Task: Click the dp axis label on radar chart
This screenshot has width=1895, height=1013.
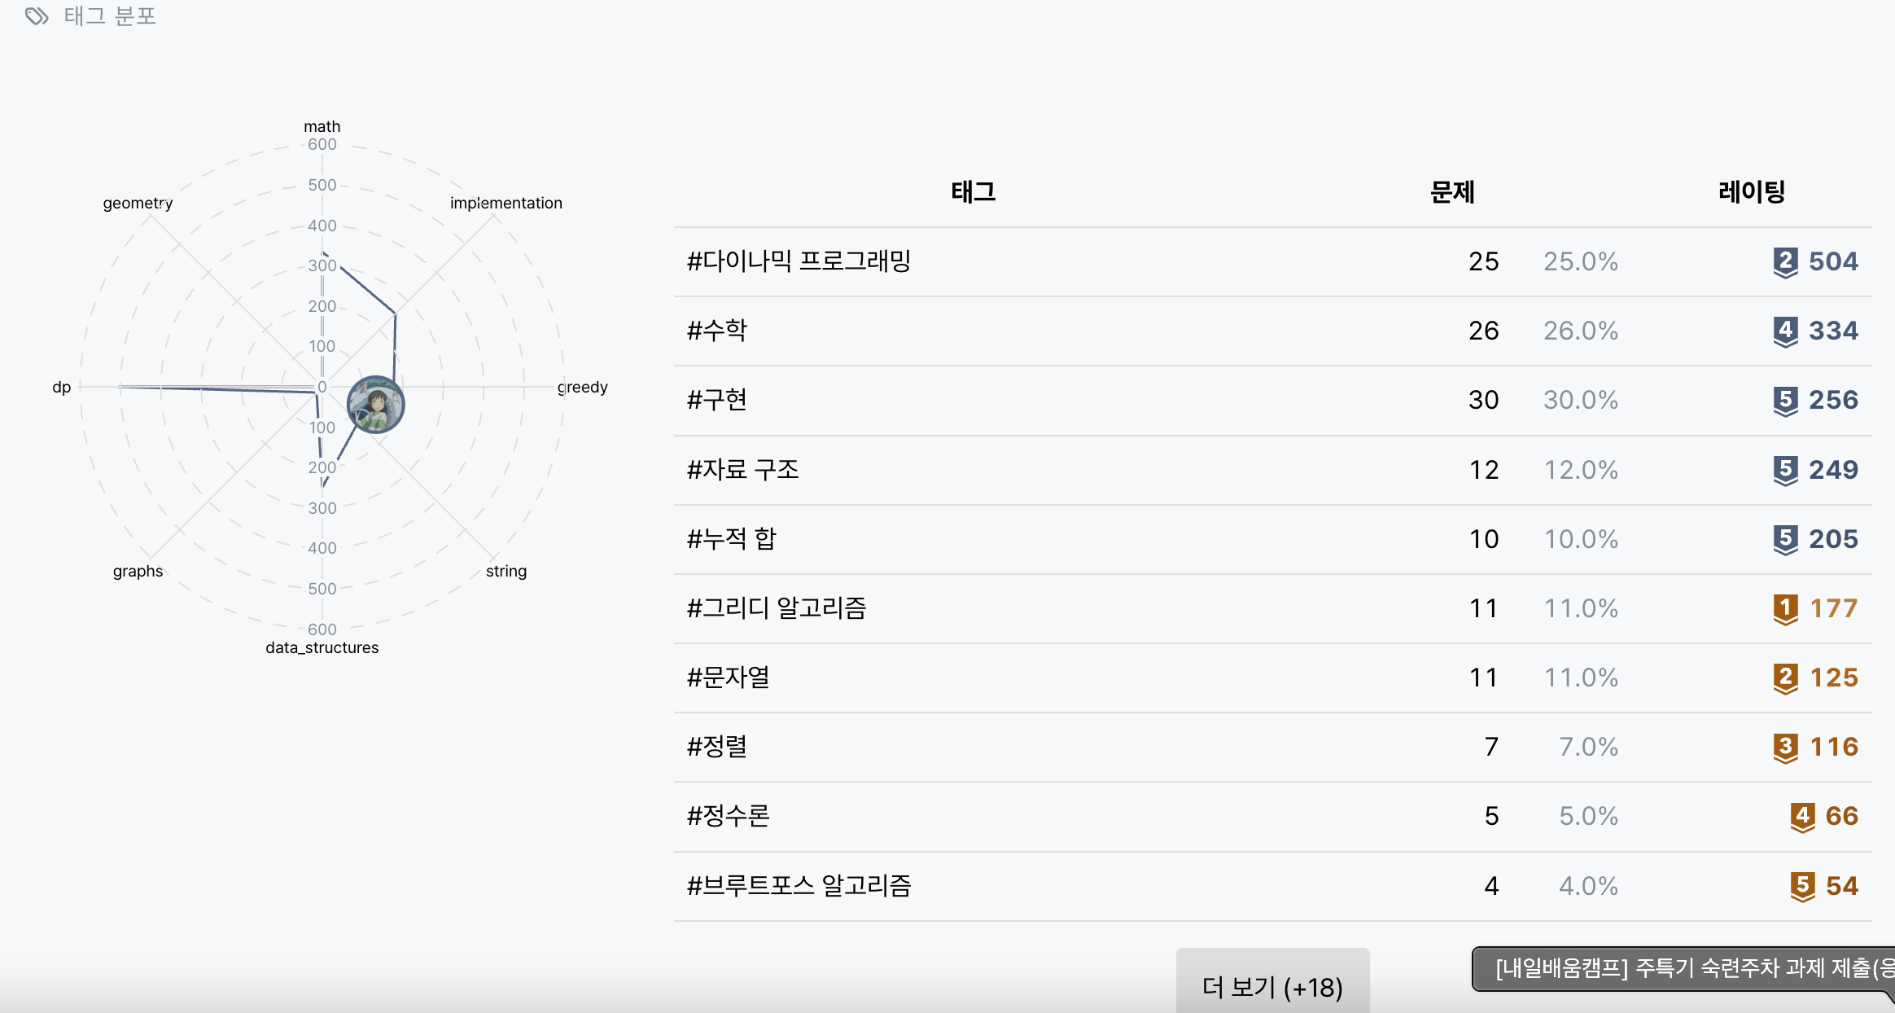Action: coord(62,388)
